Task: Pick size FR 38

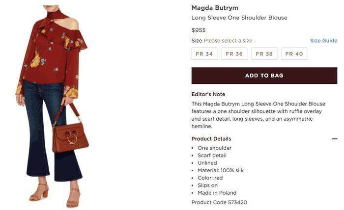Action: coord(264,53)
